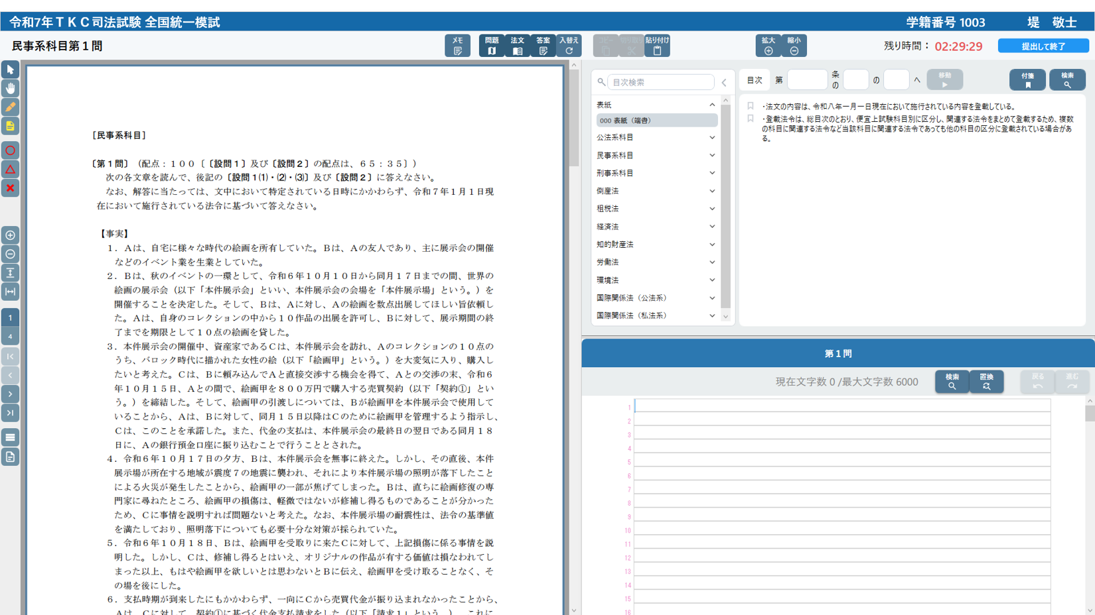
Task: Choose the red triangle mark tool
Action: click(10, 170)
